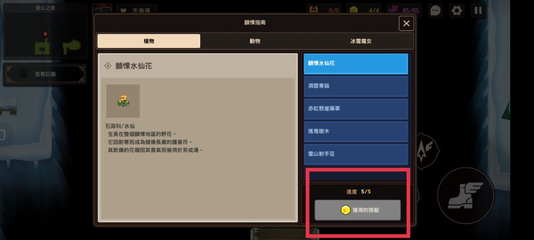Tap the pause button icon
This screenshot has height=240, width=534.
tap(478, 10)
